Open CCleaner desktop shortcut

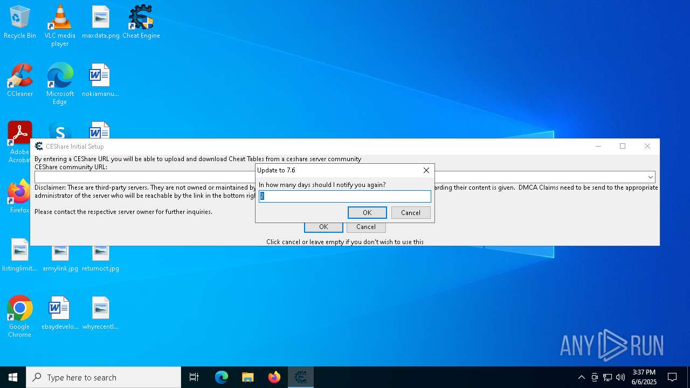click(20, 80)
